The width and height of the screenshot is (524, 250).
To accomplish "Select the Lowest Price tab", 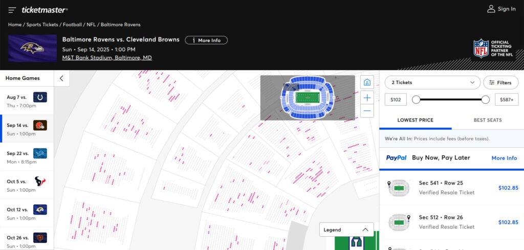I will pos(415,120).
